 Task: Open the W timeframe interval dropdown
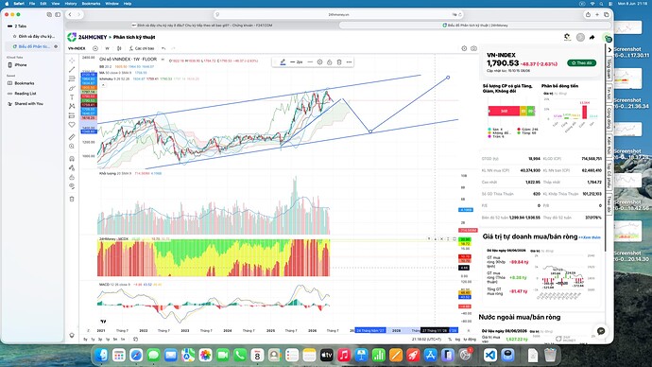click(107, 48)
